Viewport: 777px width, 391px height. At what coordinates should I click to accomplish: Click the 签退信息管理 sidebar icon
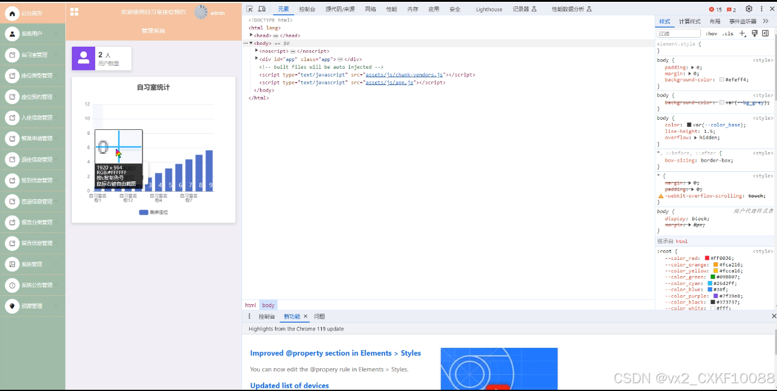coord(12,201)
